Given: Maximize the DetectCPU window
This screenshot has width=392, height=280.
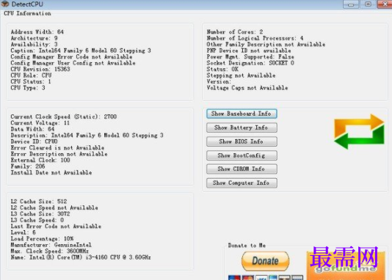Looking at the screenshot, I should pos(368,4).
